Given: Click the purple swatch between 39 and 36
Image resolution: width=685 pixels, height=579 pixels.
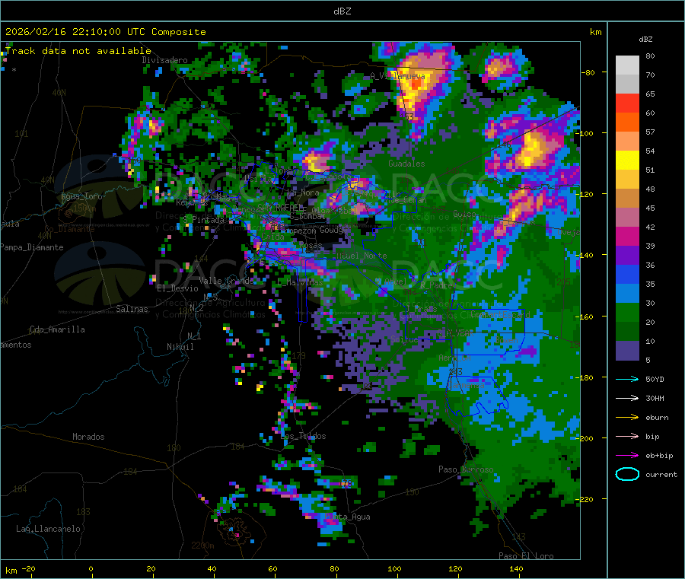Looking at the screenshot, I should coord(627,256).
